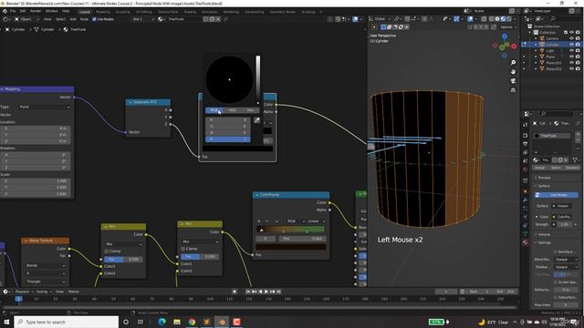Expand the Preview panel in material properties
This screenshot has height=328, width=584.
[x=544, y=178]
